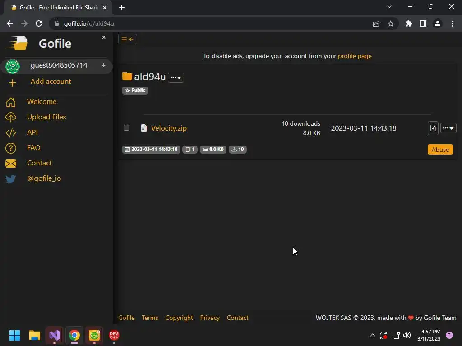Screen dimensions: 462x346
Task: Open the Privacy footer link
Action: pyautogui.click(x=210, y=318)
